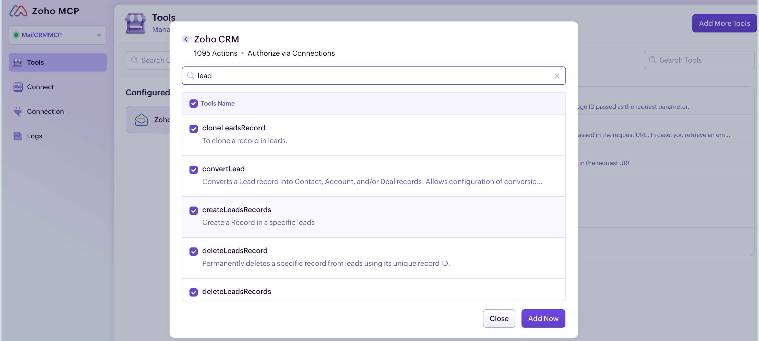Uncheck the deleteLeadsRecord tool

tap(193, 251)
